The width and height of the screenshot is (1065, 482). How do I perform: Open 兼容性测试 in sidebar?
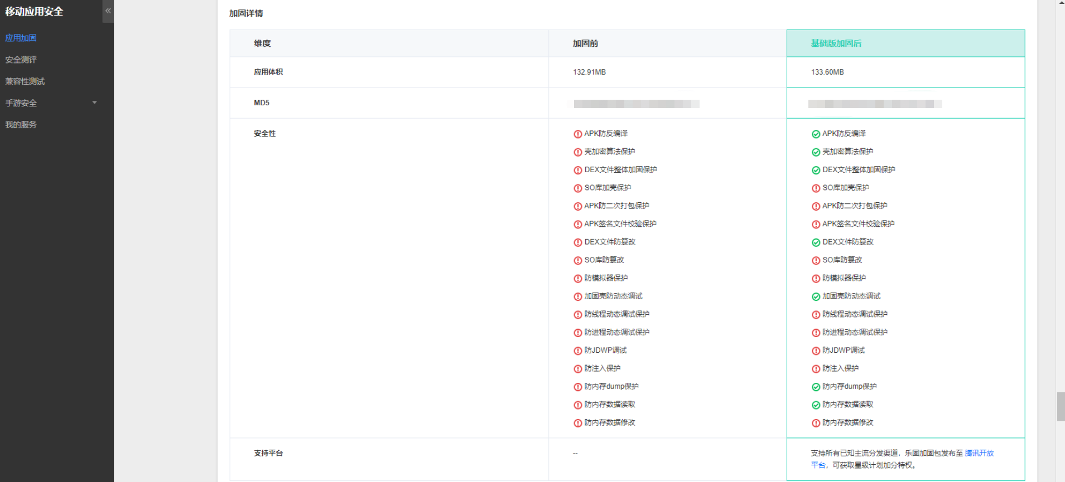pos(25,81)
